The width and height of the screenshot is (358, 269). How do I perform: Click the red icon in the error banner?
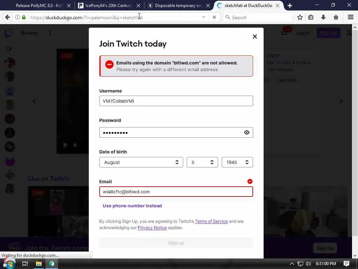click(109, 64)
